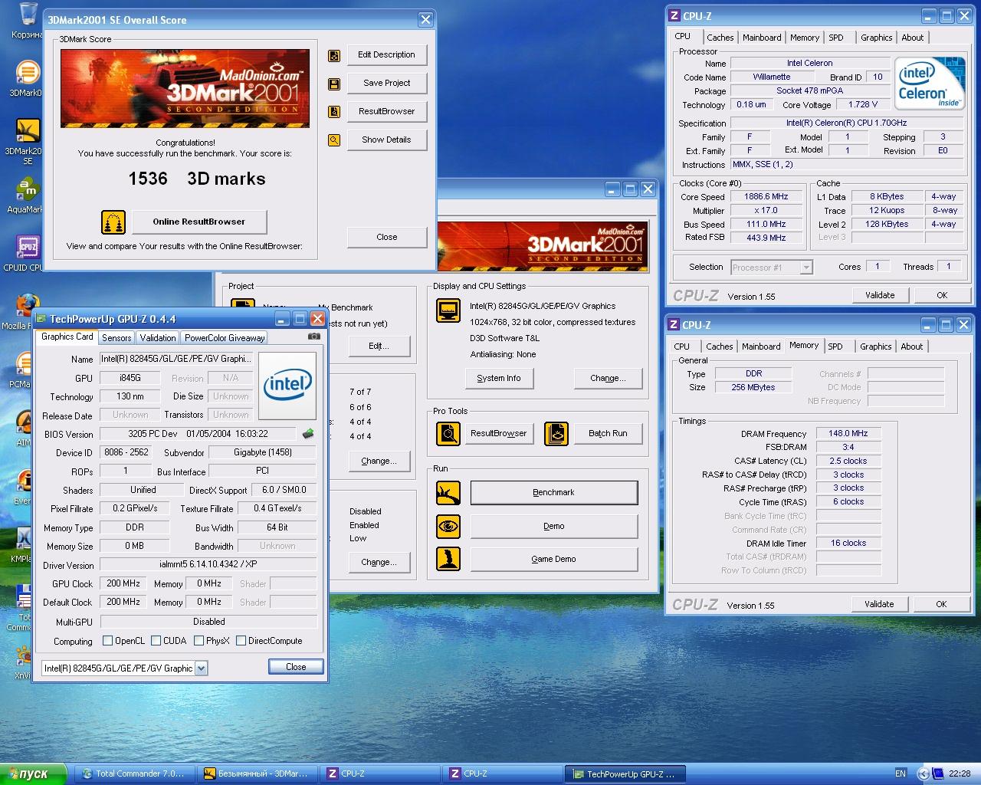Click the GPU name field in GPU-Z

(176, 359)
